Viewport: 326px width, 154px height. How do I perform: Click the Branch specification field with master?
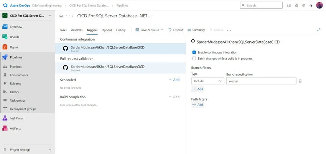(x=261, y=81)
